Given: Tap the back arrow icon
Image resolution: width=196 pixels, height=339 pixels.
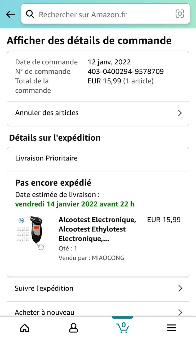Looking at the screenshot, I should (10, 14).
